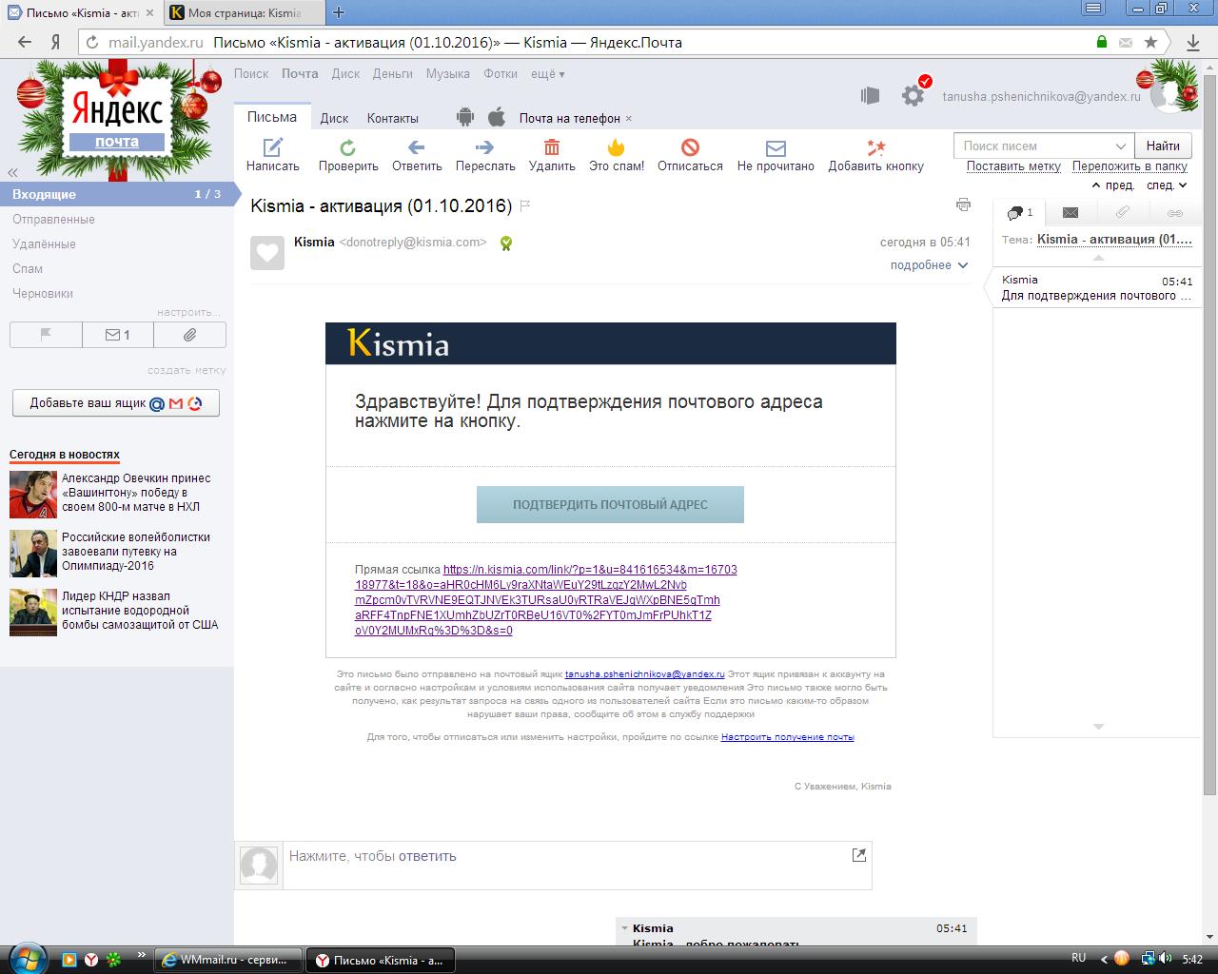The height and width of the screenshot is (974, 1218).
Task: Open the Настроить получение почты link
Action: [x=788, y=737]
